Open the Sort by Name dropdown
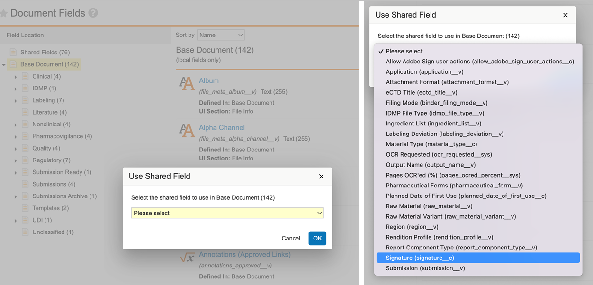The image size is (593, 285). tap(221, 35)
